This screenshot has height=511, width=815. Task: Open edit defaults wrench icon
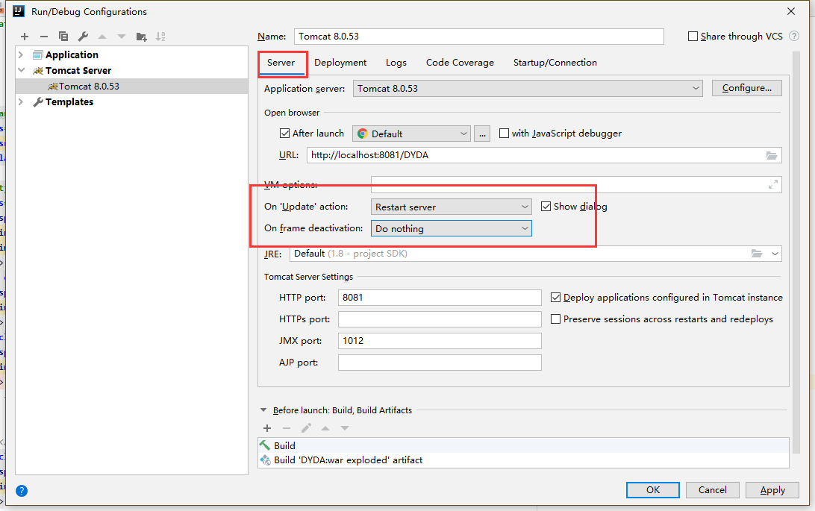83,37
